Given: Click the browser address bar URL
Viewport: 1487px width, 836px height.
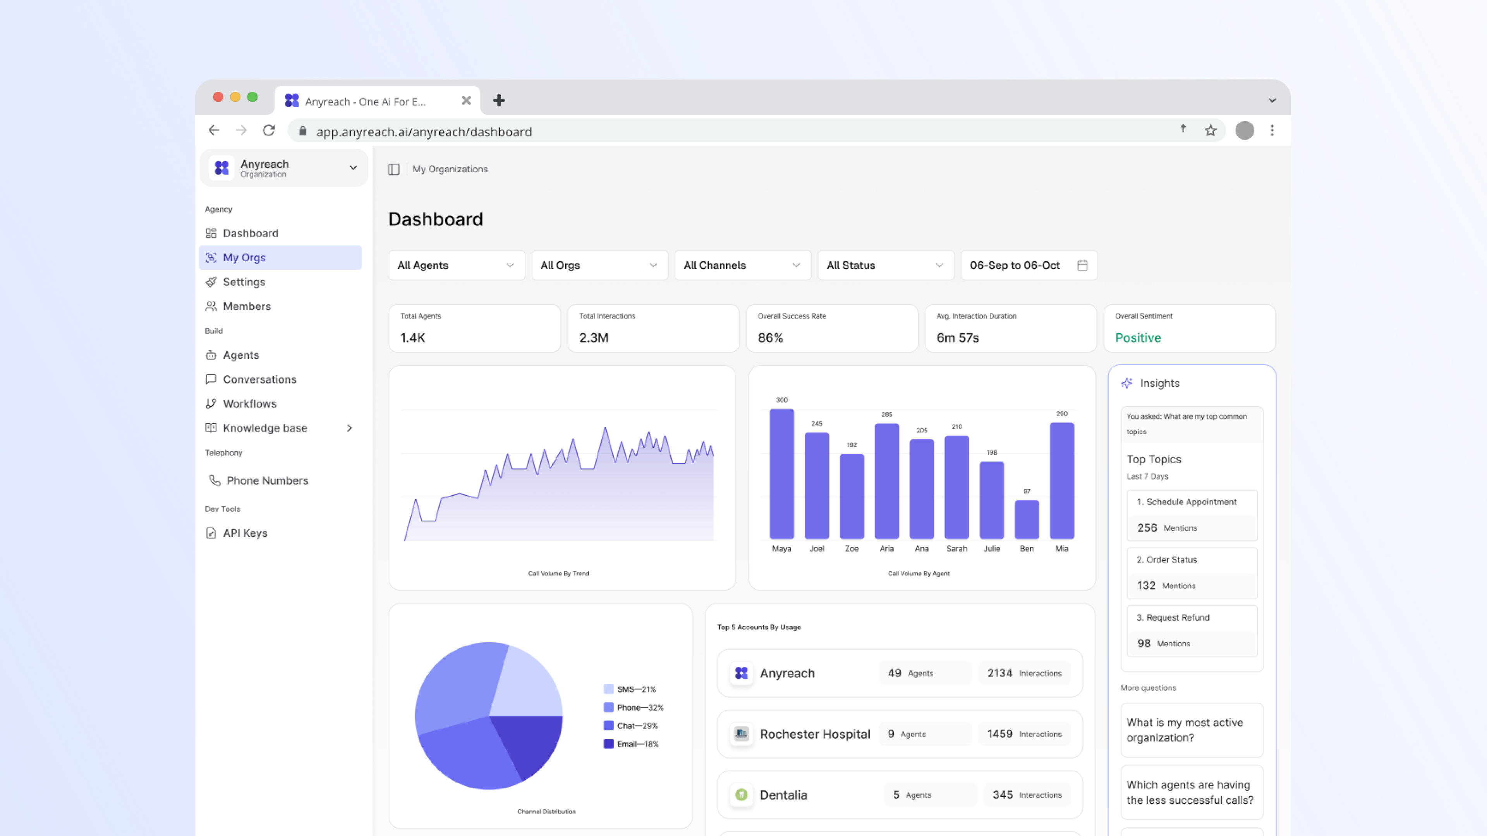Looking at the screenshot, I should coord(424,132).
